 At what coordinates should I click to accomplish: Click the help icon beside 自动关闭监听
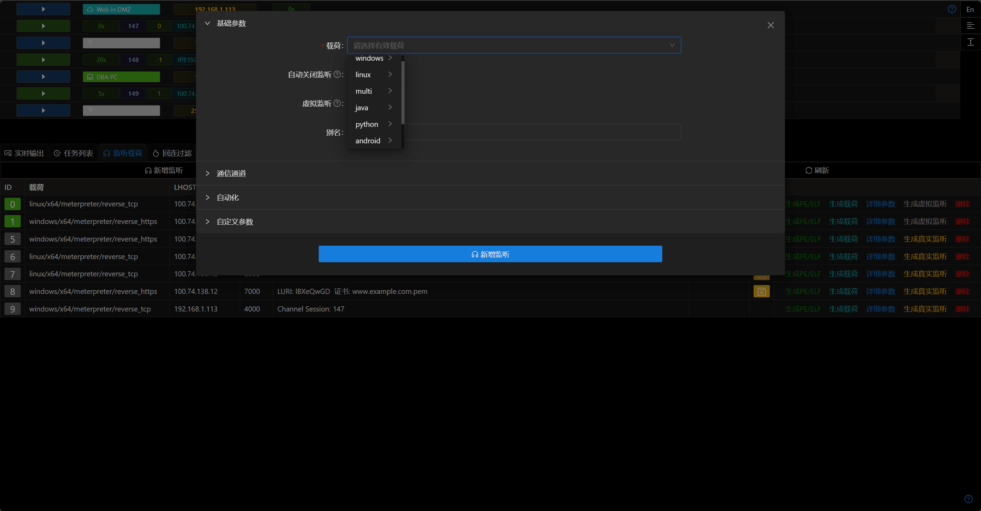337,75
